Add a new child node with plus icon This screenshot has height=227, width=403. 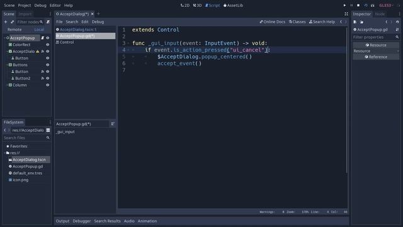coord(6,22)
